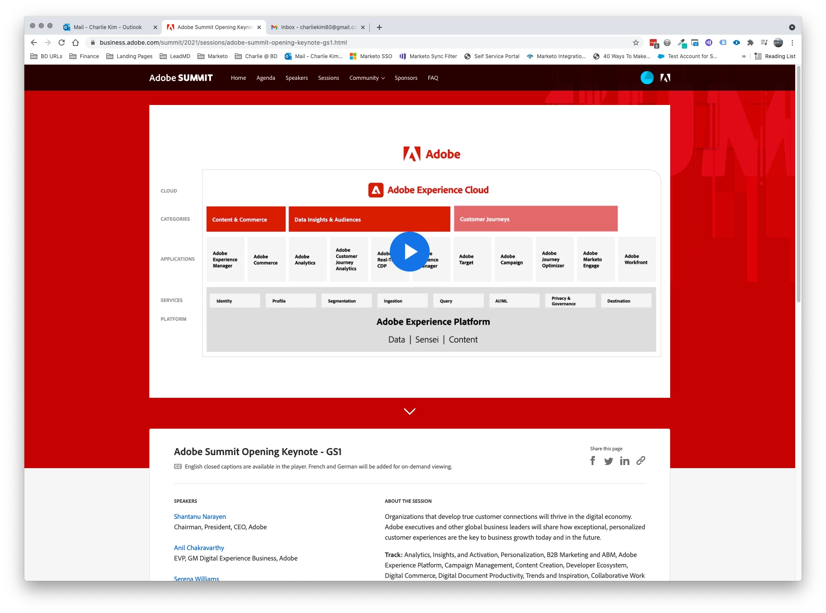Image resolution: width=826 pixels, height=613 pixels.
Task: Share this page on LinkedIn
Action: point(625,461)
